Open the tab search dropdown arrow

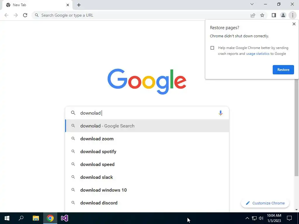click(x=252, y=4)
